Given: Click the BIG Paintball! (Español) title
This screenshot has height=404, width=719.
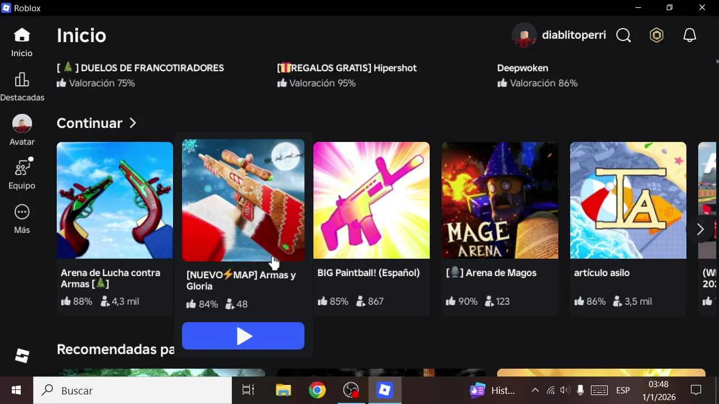Looking at the screenshot, I should pos(368,273).
